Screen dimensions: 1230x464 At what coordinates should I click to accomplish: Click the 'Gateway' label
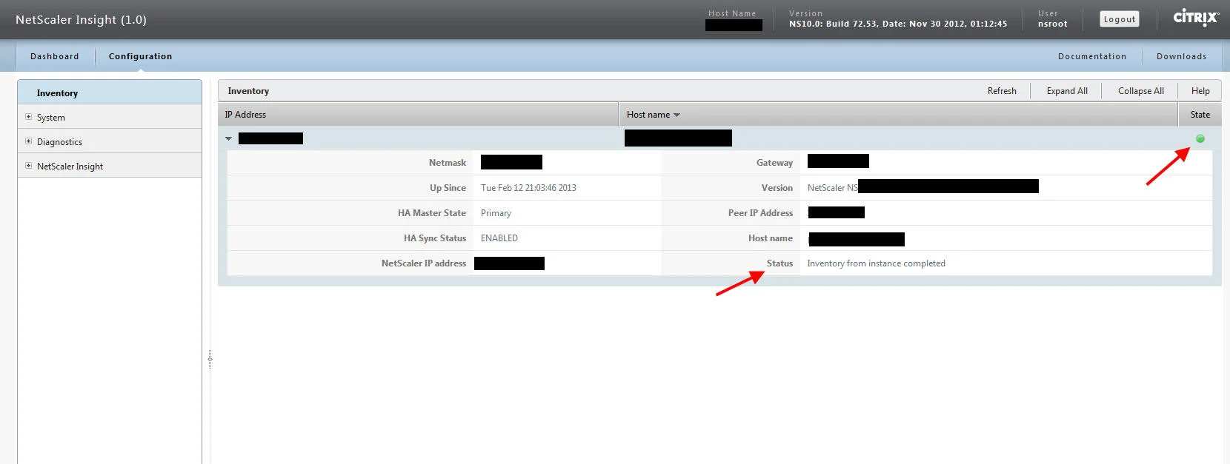(774, 163)
